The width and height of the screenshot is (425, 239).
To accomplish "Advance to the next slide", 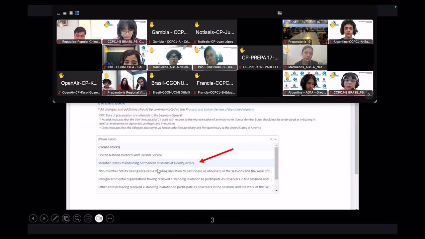I will [x=44, y=218].
